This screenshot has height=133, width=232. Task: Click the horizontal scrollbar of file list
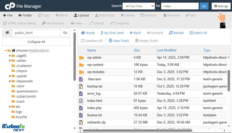[x=137, y=130]
